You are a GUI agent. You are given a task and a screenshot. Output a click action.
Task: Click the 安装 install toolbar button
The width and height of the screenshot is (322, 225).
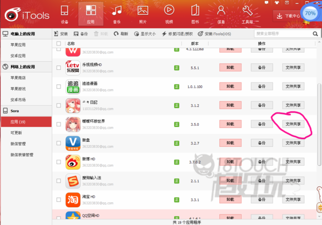(x=61, y=34)
